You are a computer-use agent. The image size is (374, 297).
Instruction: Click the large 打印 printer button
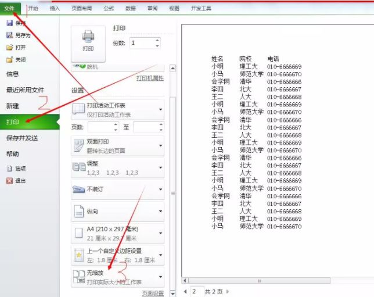pyautogui.click(x=88, y=44)
